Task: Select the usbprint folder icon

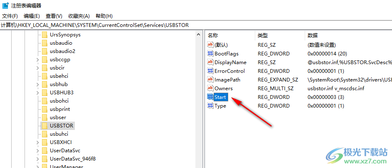Action: point(44,109)
